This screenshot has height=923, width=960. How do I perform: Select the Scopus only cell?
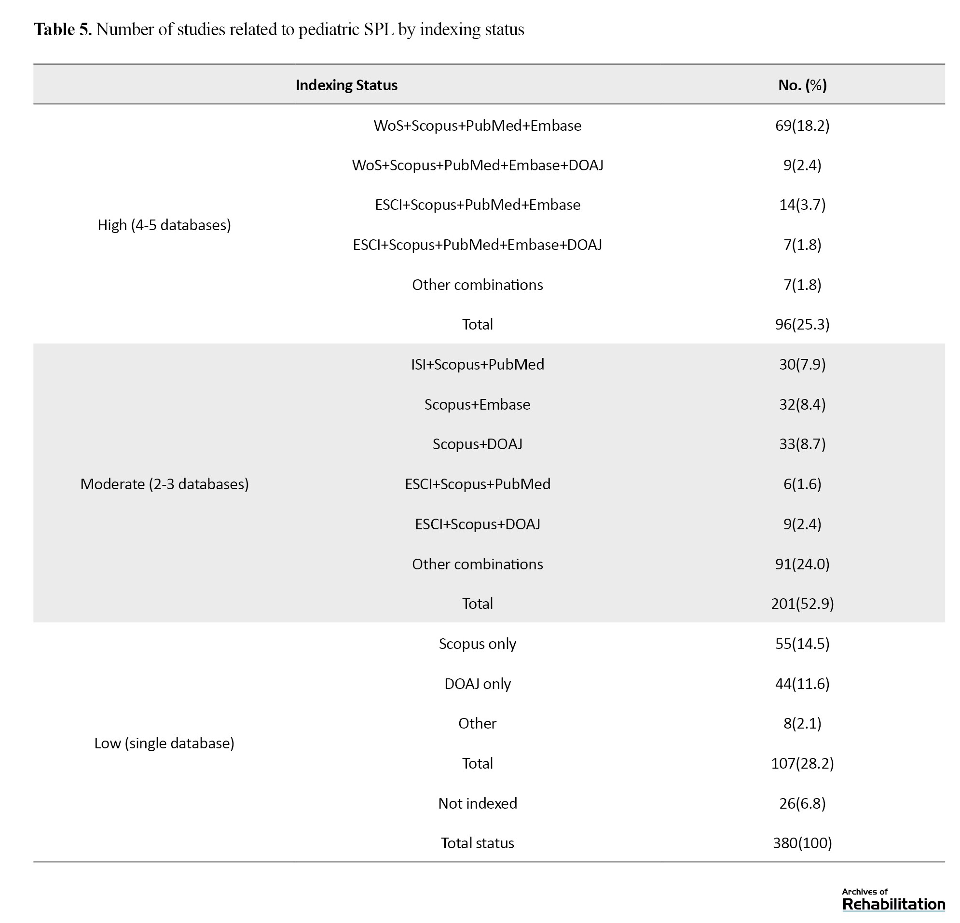(478, 643)
